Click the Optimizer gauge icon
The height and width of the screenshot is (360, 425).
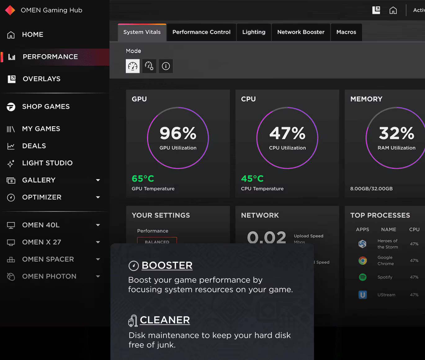pyautogui.click(x=11, y=197)
